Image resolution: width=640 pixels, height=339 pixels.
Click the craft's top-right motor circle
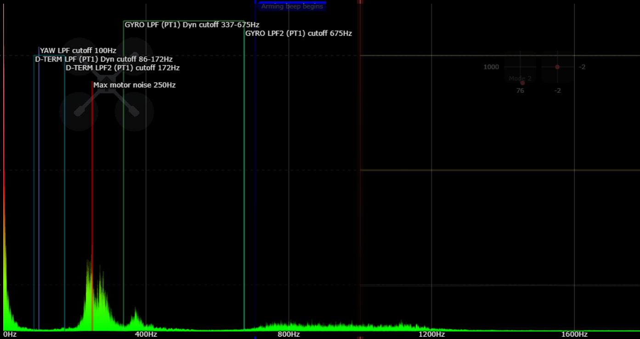[134, 57]
